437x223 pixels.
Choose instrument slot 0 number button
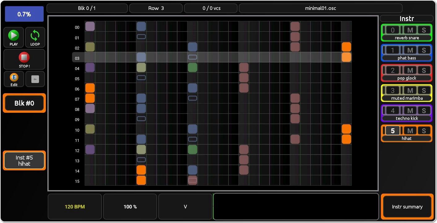[x=393, y=30]
